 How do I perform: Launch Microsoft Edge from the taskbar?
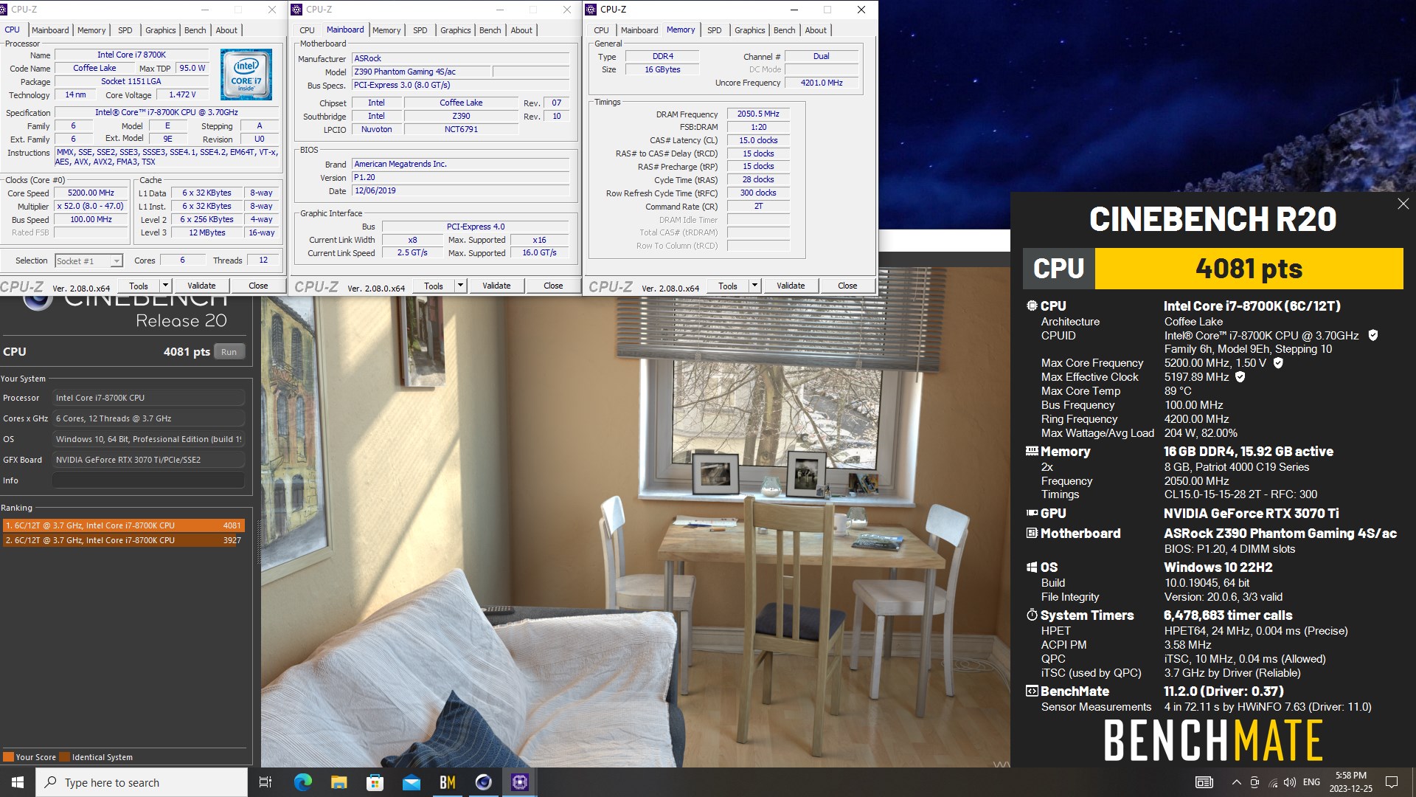pos(302,782)
